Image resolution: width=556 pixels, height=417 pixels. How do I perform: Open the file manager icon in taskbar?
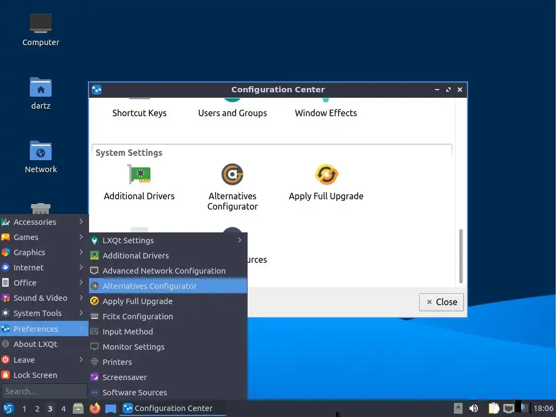(x=78, y=408)
